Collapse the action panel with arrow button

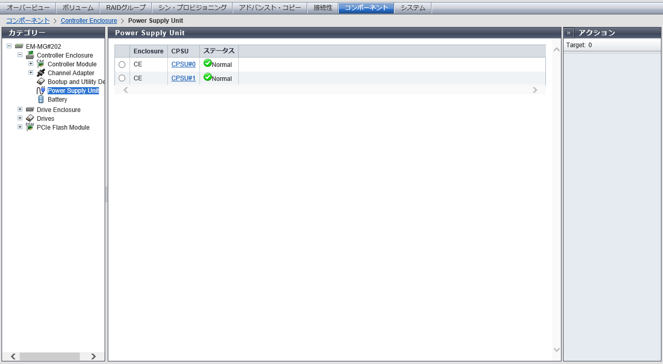569,33
